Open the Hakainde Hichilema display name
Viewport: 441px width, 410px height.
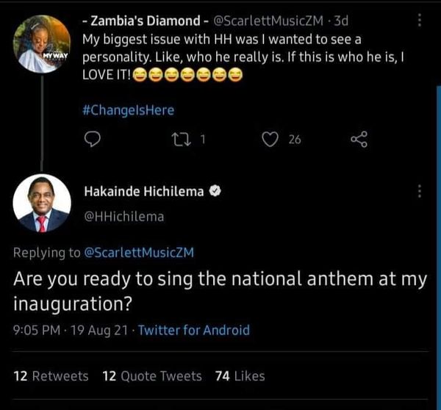[144, 191]
